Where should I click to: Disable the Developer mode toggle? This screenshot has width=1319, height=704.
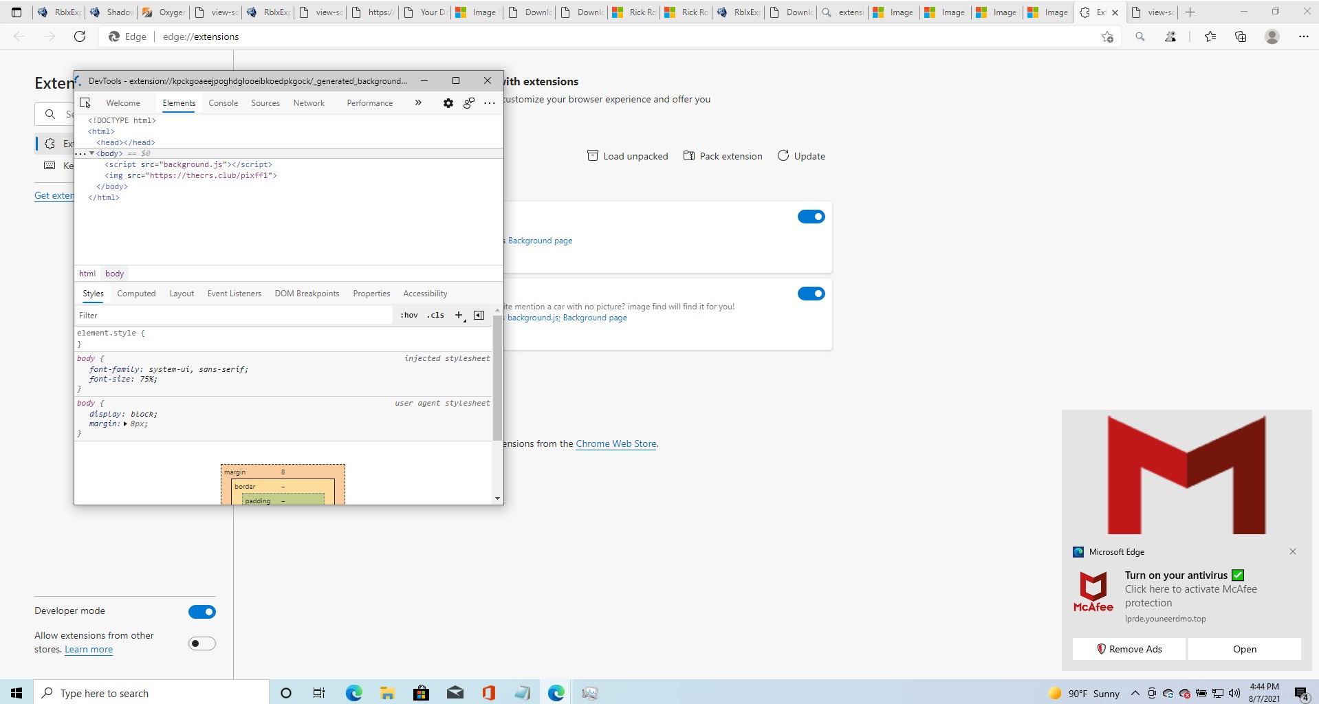tap(201, 611)
